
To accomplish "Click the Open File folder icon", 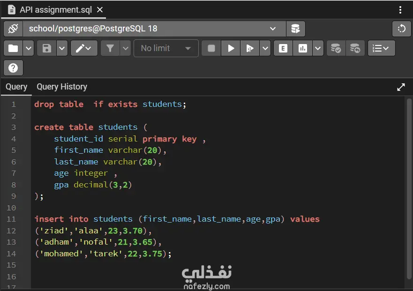I will 13,48.
